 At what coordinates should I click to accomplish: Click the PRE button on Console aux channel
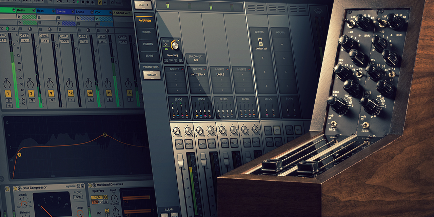click(x=268, y=131)
